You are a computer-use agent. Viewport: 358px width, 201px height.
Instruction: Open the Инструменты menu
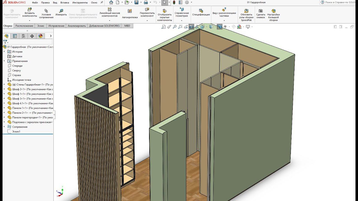pyautogui.click(x=80, y=3)
